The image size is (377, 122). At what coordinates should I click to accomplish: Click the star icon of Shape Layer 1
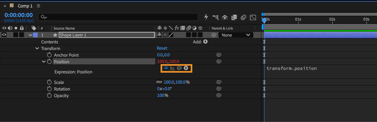coord(55,35)
